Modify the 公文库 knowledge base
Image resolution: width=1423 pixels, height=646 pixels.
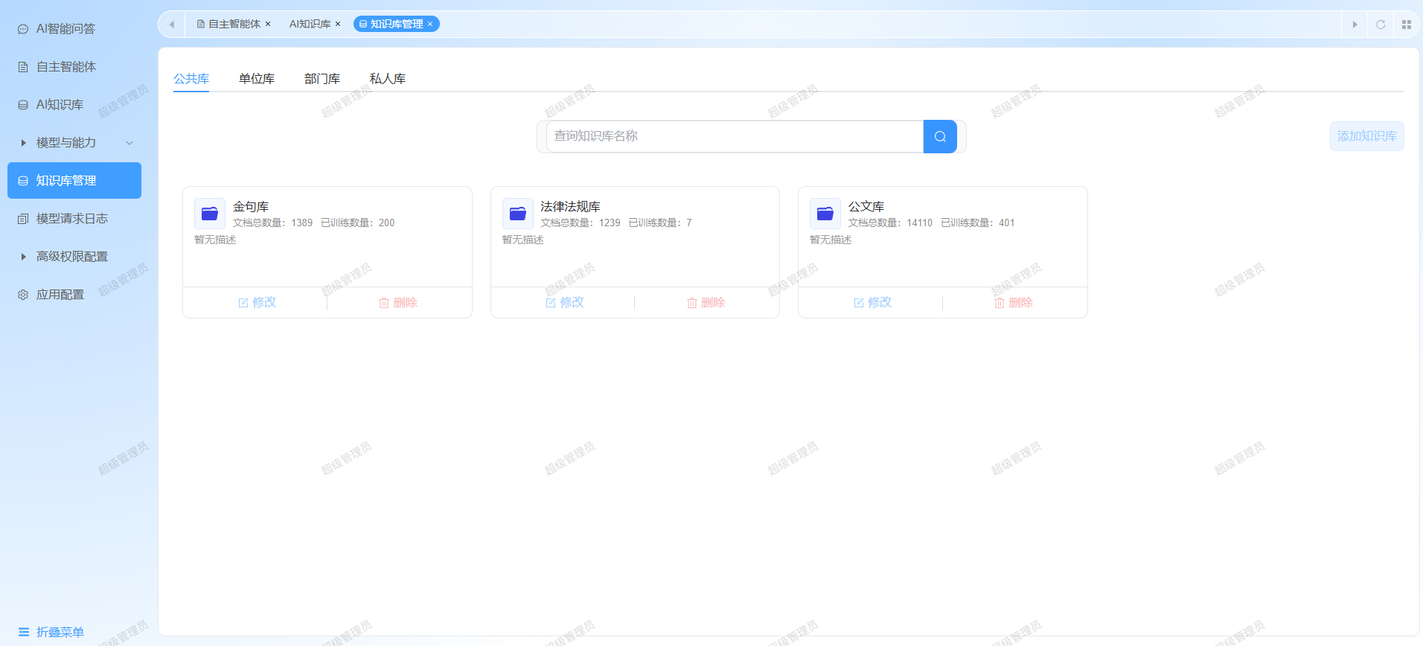[872, 302]
